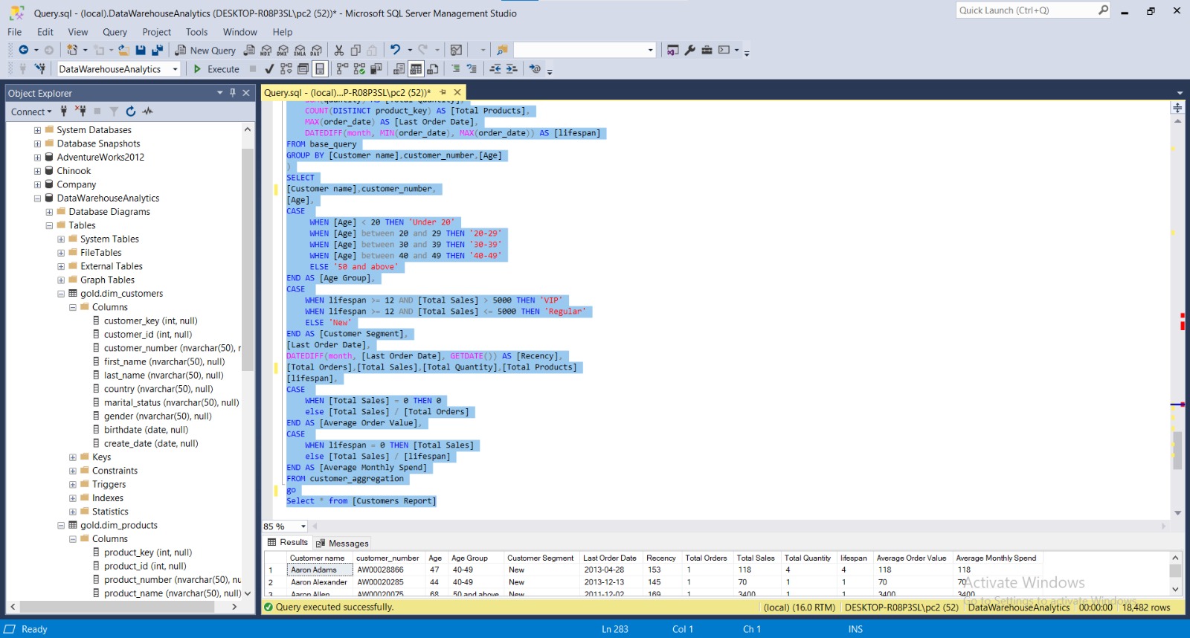Image resolution: width=1190 pixels, height=638 pixels.
Task: Click the Cut scissors icon
Action: click(x=339, y=50)
